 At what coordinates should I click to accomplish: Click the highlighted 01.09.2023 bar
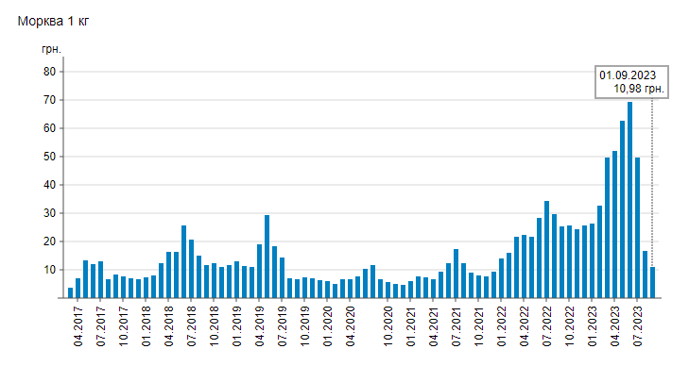pos(652,283)
